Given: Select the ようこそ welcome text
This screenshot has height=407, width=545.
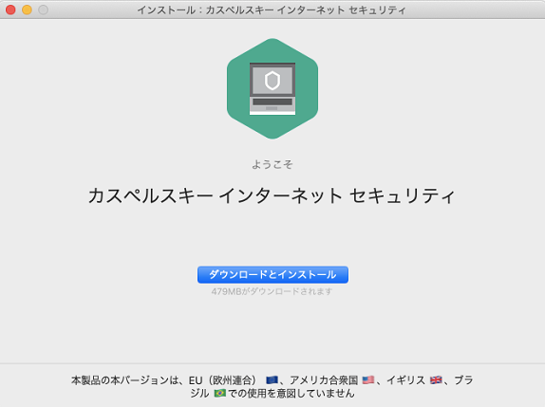Looking at the screenshot, I should tap(272, 164).
